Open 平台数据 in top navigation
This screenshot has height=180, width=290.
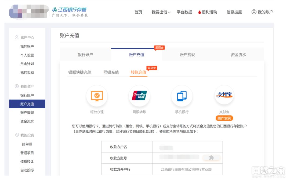point(184,12)
